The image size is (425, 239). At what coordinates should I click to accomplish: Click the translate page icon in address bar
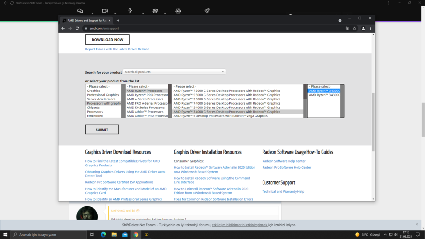point(347,28)
